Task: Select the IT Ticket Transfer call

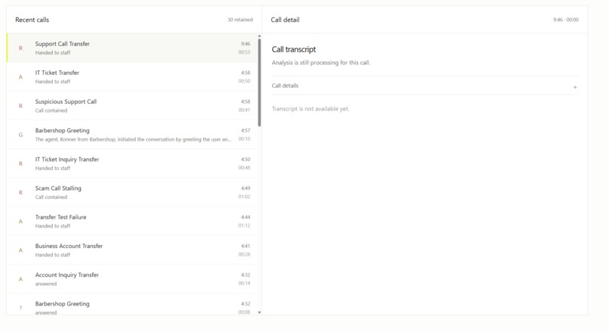Action: tap(131, 76)
